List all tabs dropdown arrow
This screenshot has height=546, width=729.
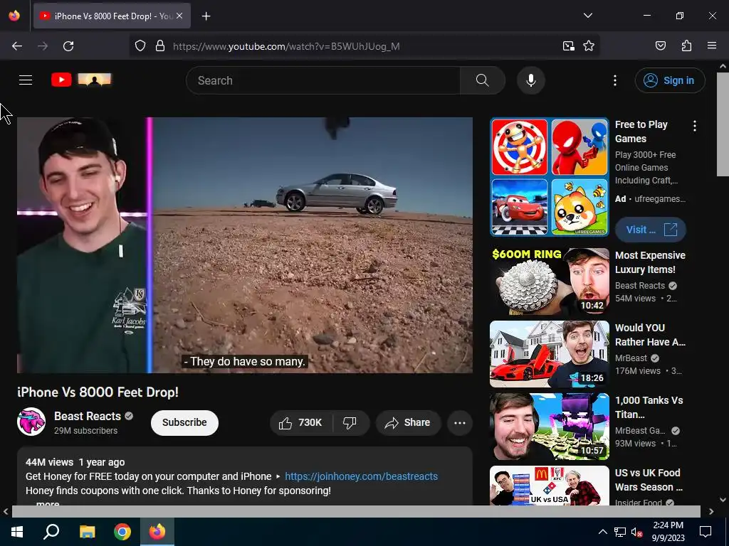coord(587,16)
